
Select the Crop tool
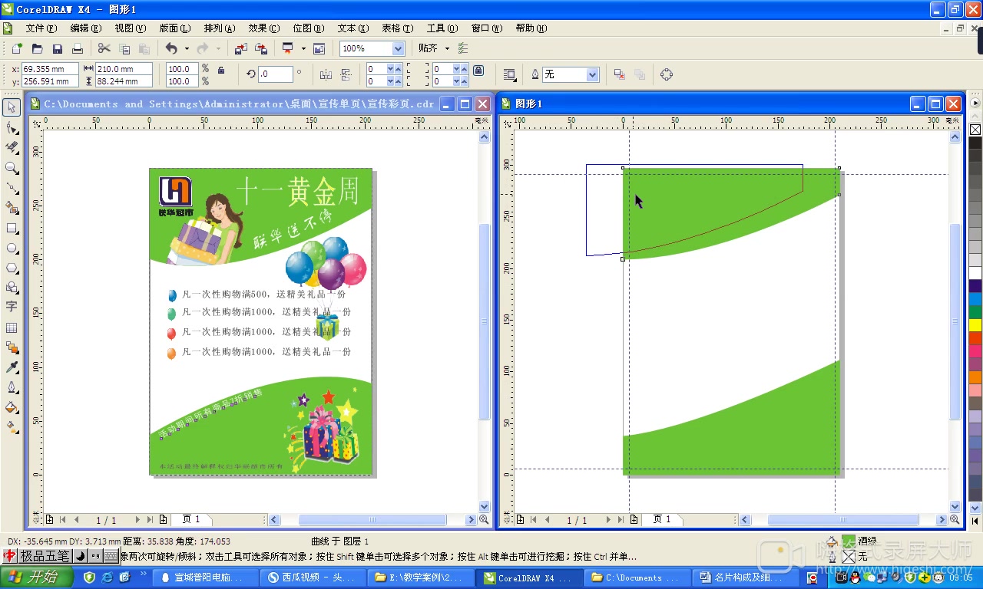(x=12, y=147)
